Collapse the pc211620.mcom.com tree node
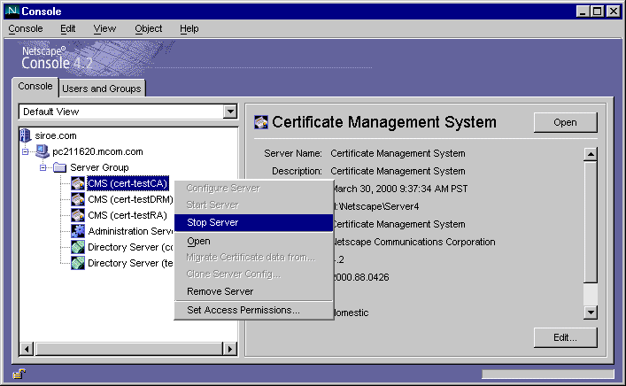This screenshot has height=386, width=626. (x=26, y=151)
